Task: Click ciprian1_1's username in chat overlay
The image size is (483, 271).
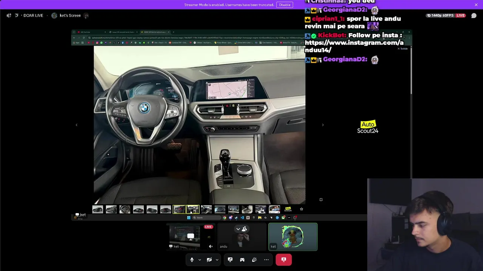Action: [x=328, y=18]
